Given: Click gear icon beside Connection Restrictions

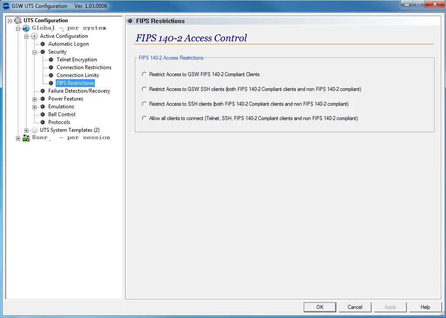Looking at the screenshot, I should coord(51,67).
